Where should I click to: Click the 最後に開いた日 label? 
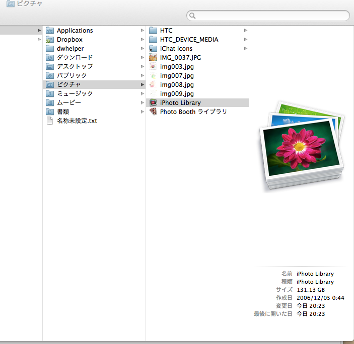point(273,314)
